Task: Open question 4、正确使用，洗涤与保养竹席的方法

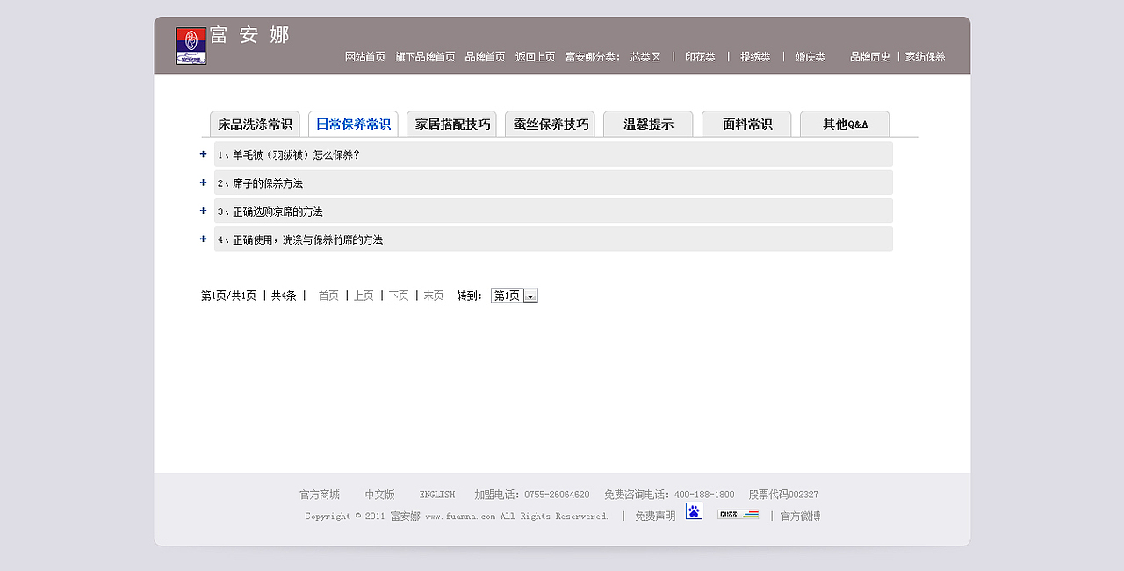Action: [x=553, y=239]
